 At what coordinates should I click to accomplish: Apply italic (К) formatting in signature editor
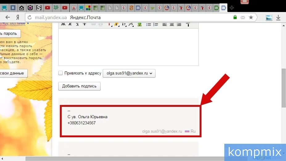70,24
